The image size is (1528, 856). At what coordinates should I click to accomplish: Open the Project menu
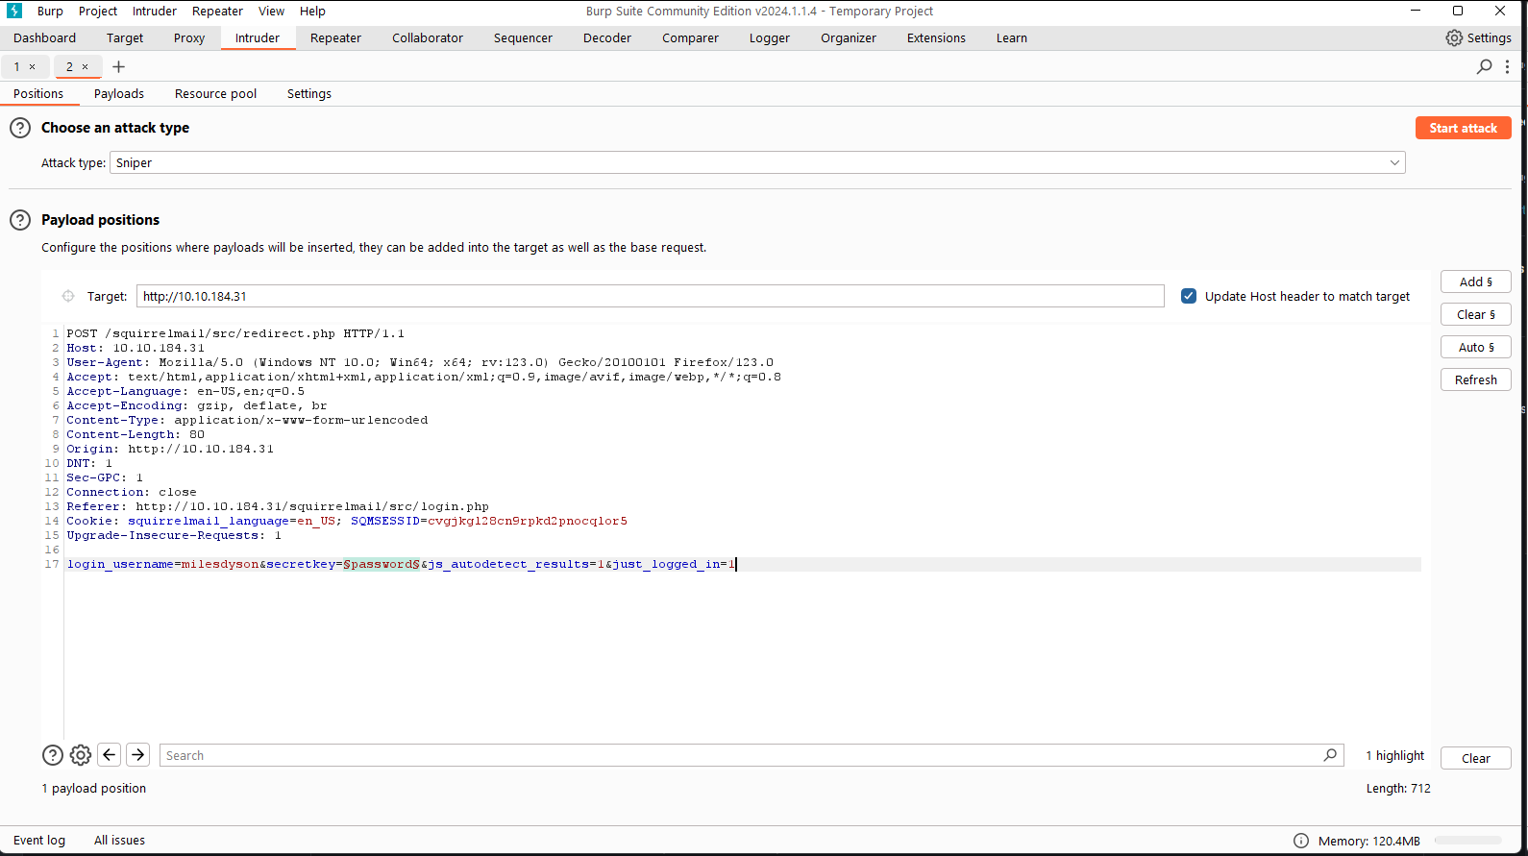point(98,11)
